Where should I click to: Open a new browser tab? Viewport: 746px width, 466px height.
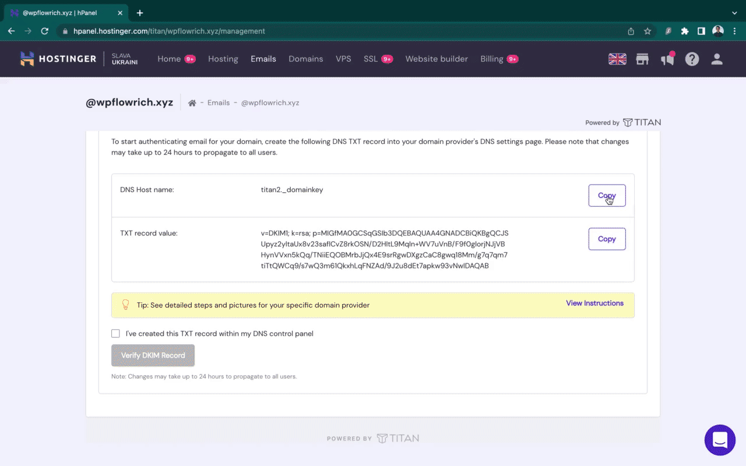tap(140, 13)
